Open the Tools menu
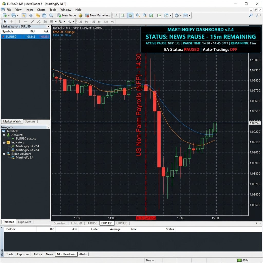This screenshot has height=263, width=263. pyautogui.click(x=53, y=10)
